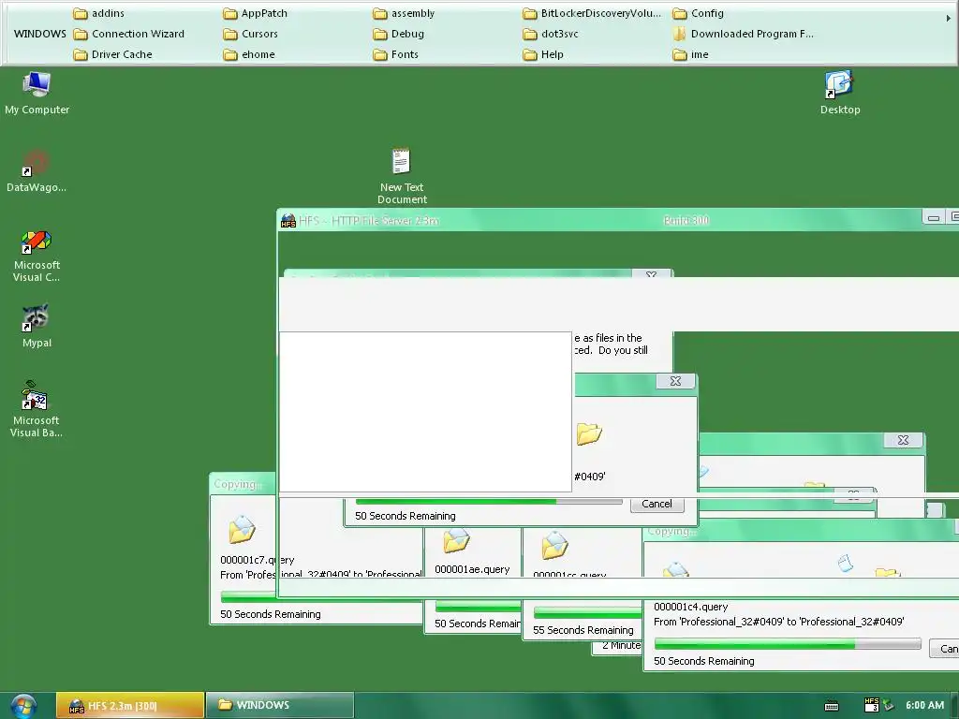Open the ehome folder
Image resolution: width=959 pixels, height=719 pixels.
[249, 55]
